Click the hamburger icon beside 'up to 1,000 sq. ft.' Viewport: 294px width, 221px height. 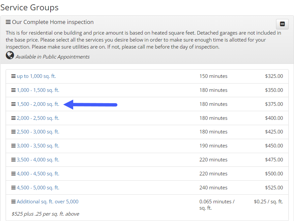coord(13,76)
